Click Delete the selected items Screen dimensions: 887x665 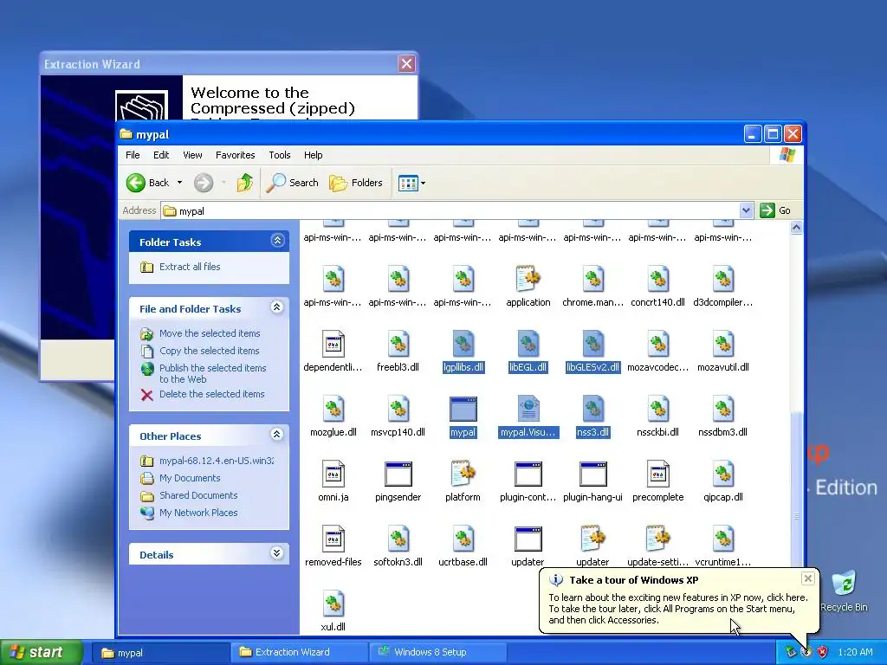211,394
